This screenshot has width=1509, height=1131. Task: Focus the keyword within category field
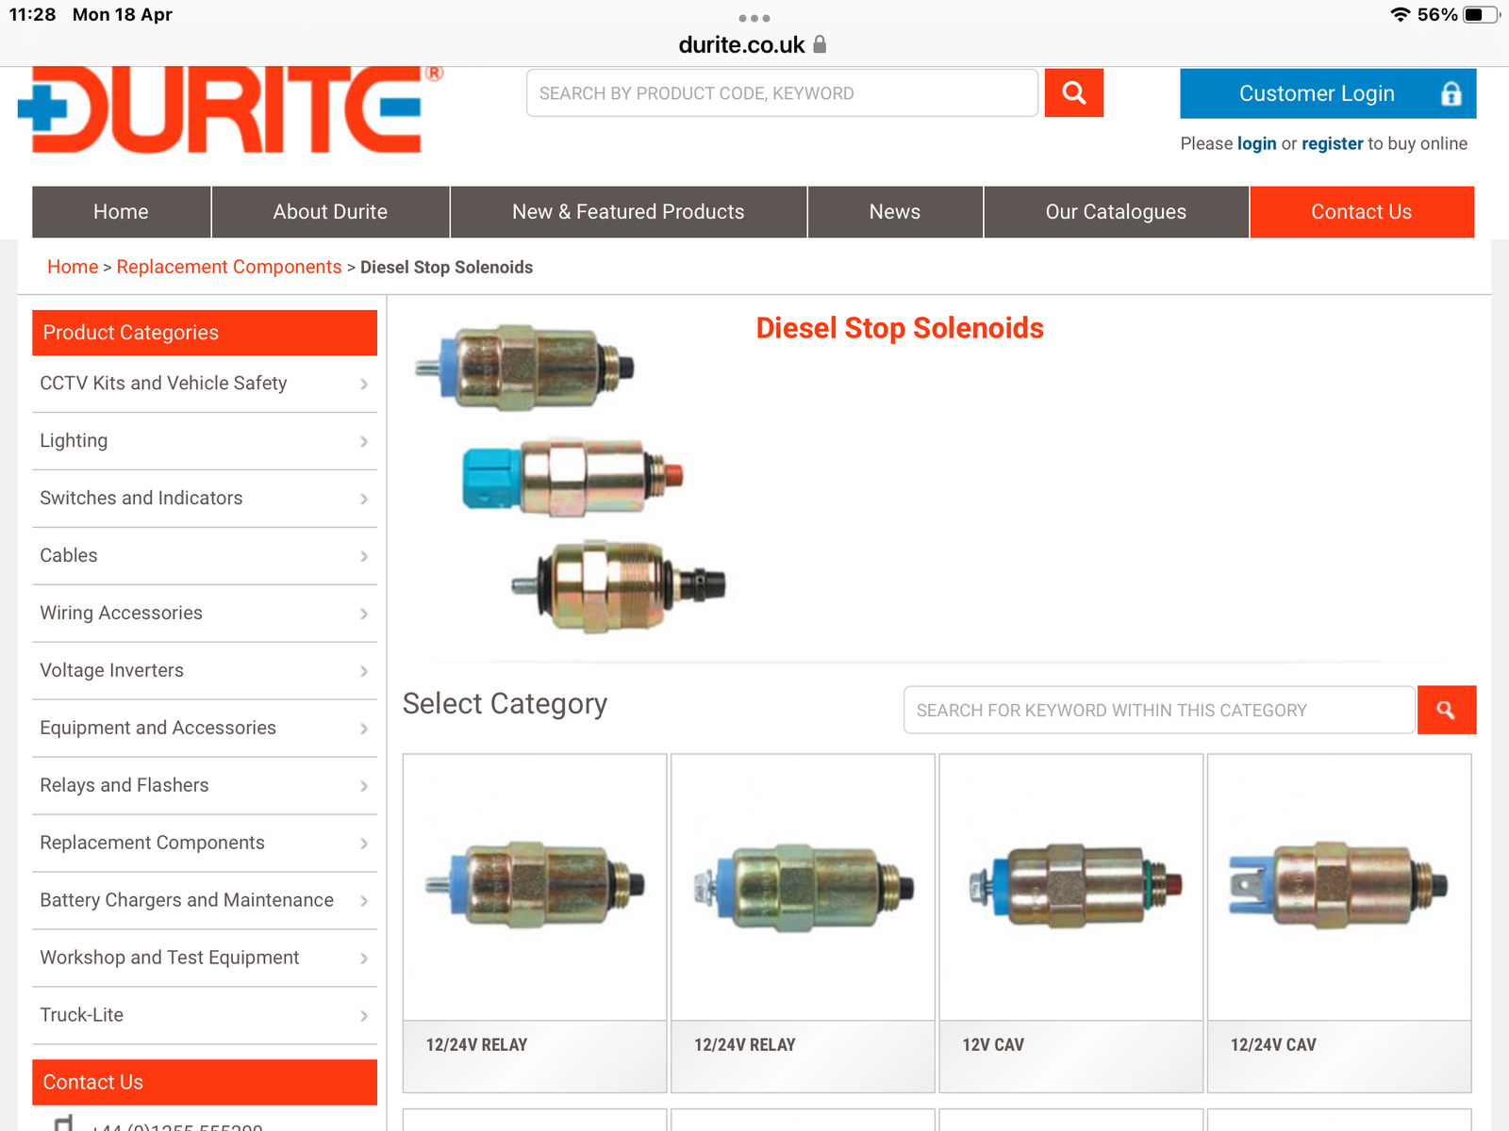[1159, 710]
